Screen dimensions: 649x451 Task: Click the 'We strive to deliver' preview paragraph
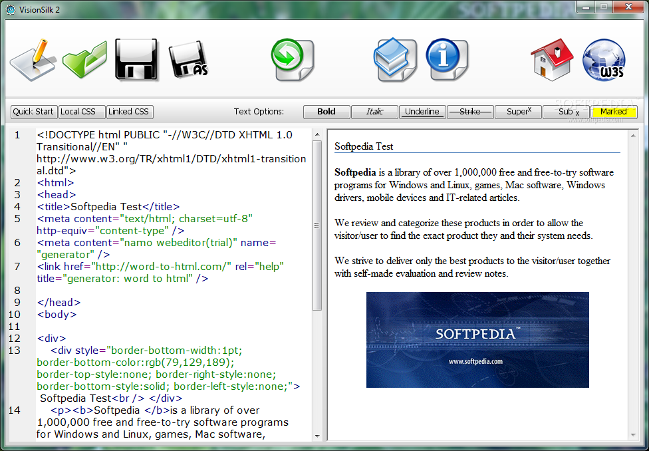point(472,267)
